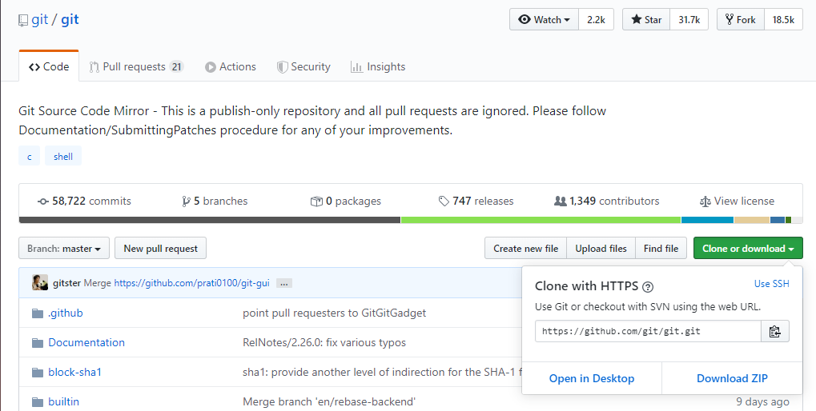The image size is (816, 411).
Task: Open the Actions tab
Action: [x=231, y=66]
